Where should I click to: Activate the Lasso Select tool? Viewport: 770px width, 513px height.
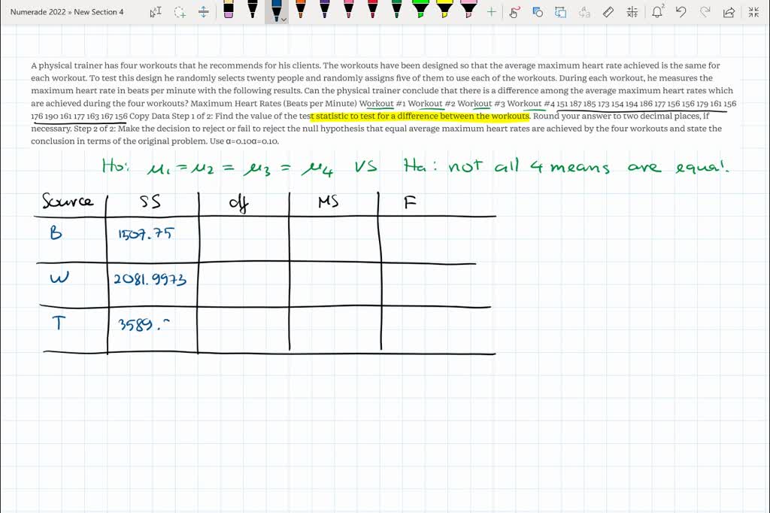point(180,12)
